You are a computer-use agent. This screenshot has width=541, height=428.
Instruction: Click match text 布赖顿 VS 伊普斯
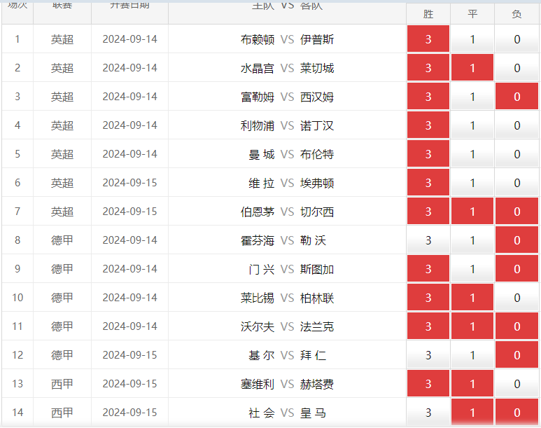(x=287, y=39)
